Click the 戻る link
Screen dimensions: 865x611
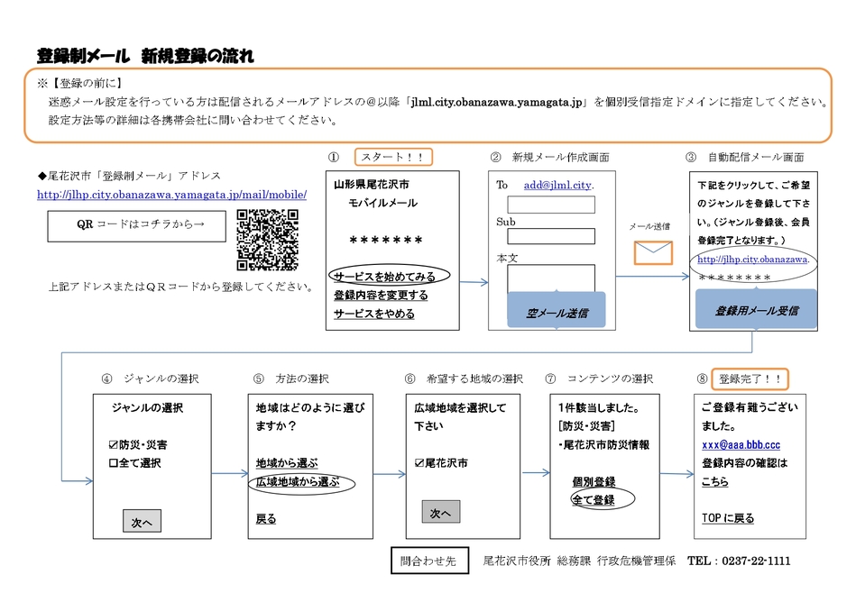click(266, 518)
